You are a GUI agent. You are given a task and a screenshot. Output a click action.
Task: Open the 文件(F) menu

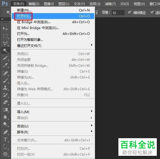tap(19, 4)
